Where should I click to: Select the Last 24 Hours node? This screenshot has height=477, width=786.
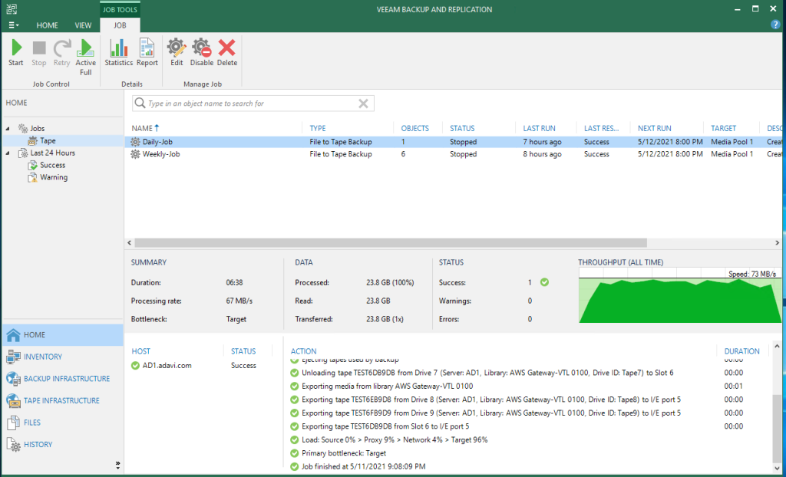pos(53,153)
